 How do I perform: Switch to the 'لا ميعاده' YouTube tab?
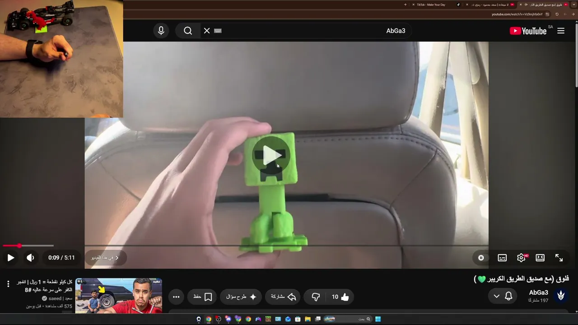(x=490, y=5)
